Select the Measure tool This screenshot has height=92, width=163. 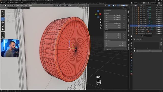click(3, 37)
